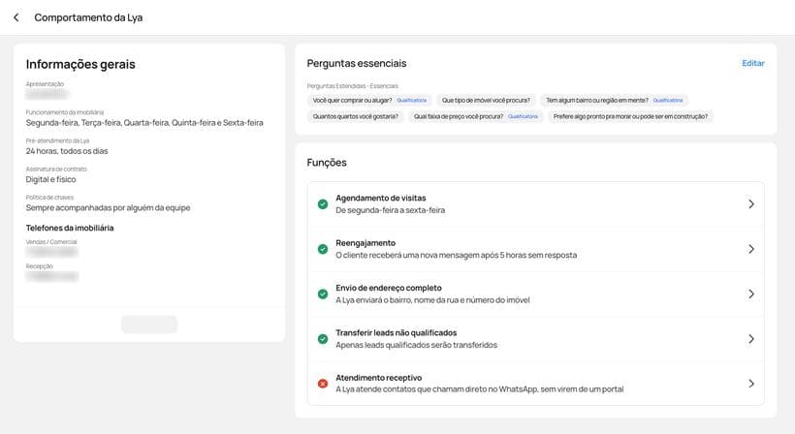The width and height of the screenshot is (795, 434).
Task: Click 'Envio de endereço completo' title
Action: [x=389, y=288]
